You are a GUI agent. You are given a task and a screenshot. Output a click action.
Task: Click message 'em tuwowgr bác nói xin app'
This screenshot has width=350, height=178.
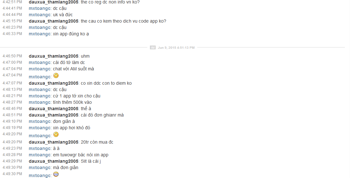(81, 155)
